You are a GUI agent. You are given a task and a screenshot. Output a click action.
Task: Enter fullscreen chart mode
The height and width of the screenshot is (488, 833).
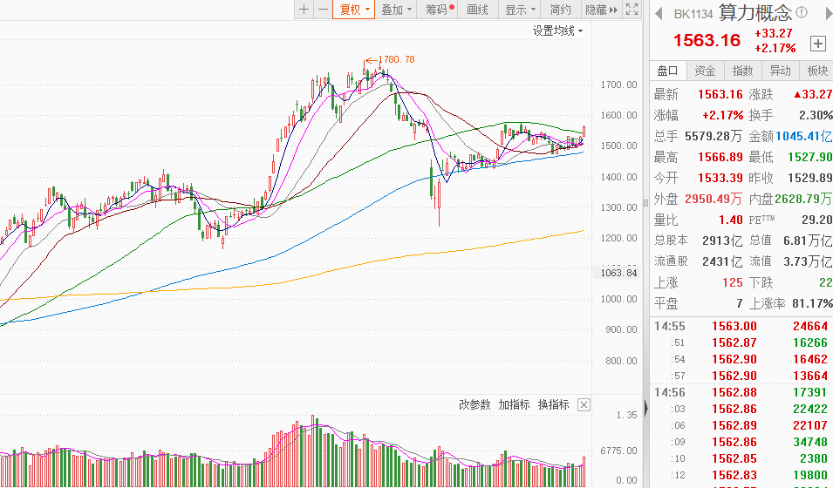tap(632, 10)
